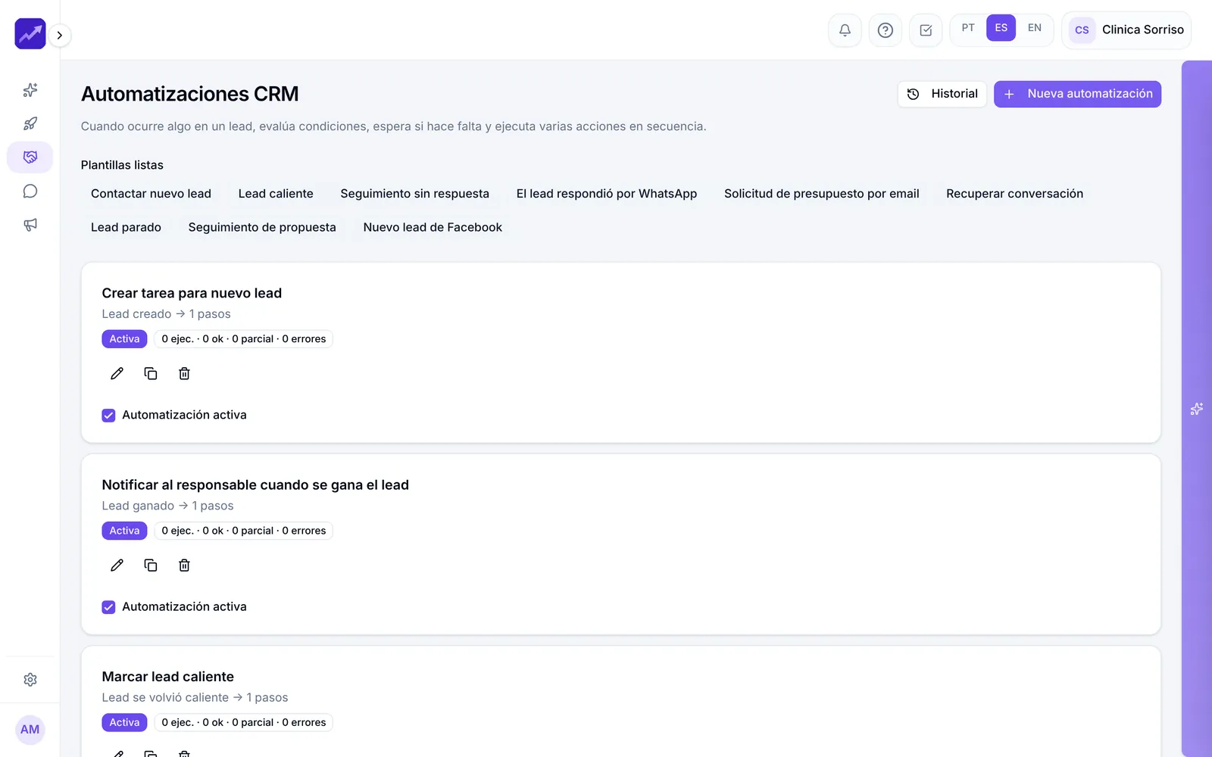Use the Seguimiento de propuesta template
Image resolution: width=1212 pixels, height=757 pixels.
pos(262,227)
